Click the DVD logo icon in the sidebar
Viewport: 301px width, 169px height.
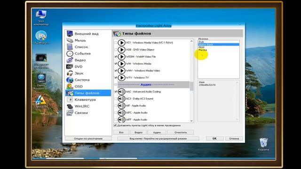coord(70,67)
